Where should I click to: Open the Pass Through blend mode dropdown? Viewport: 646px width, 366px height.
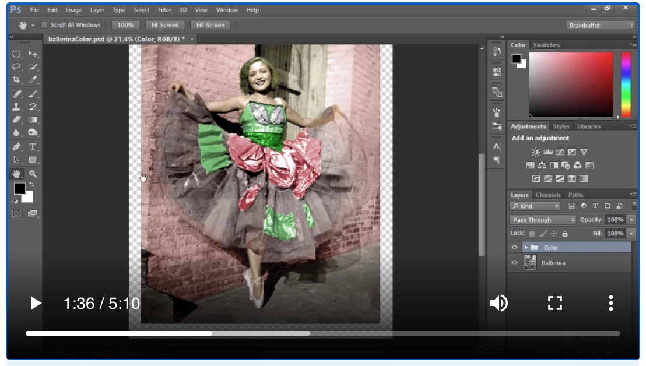(543, 220)
